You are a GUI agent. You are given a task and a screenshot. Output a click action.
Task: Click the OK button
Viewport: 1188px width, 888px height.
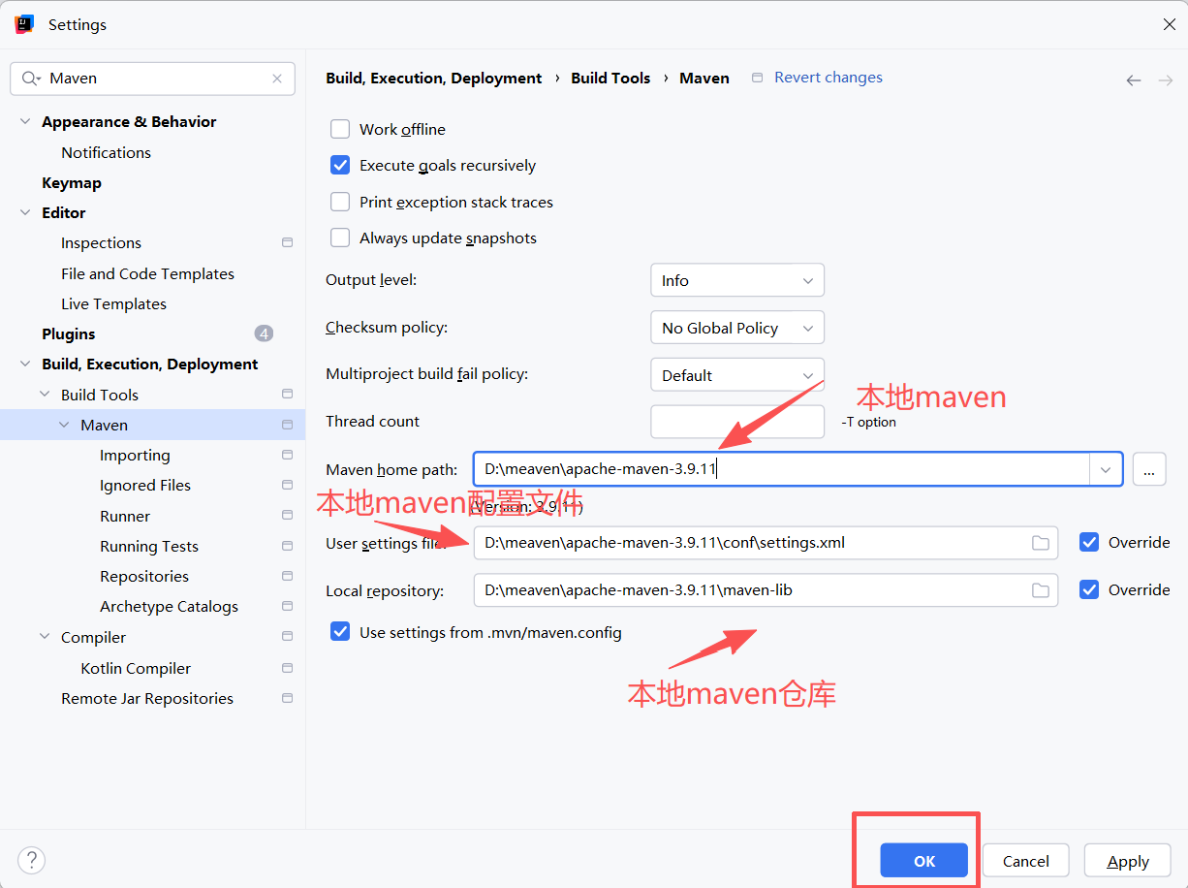(924, 861)
